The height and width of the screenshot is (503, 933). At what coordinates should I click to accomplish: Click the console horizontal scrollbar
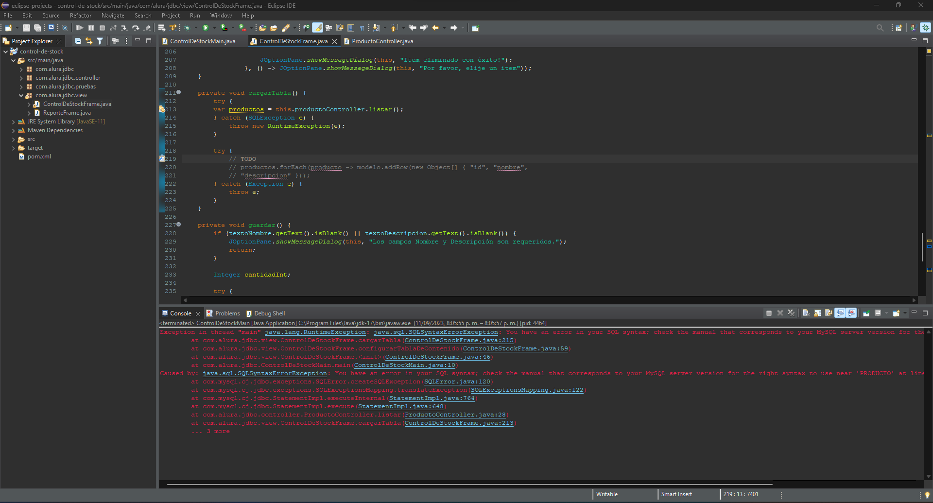[x=469, y=484]
